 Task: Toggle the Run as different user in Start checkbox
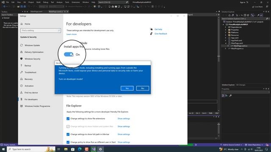coord(68,142)
